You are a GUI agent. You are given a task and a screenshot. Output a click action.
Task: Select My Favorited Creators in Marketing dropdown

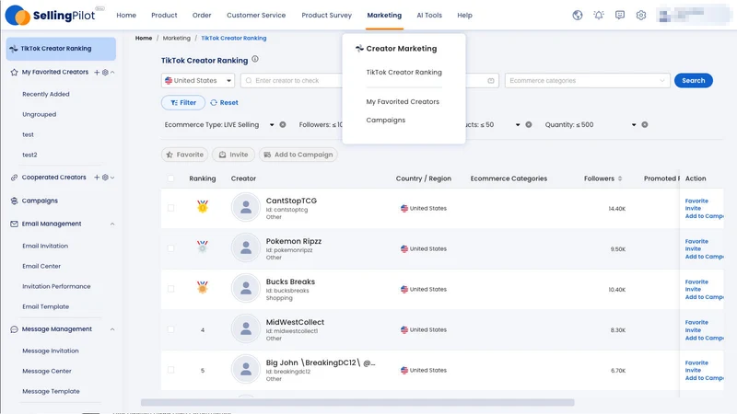pos(403,101)
